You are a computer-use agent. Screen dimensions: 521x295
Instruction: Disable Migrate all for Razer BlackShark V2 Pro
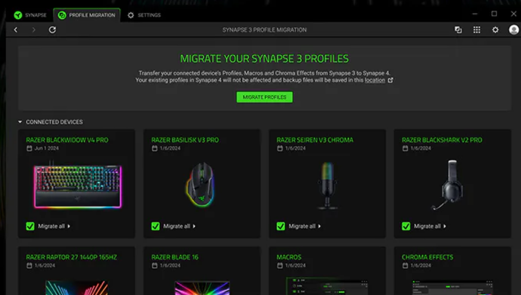[x=406, y=226]
